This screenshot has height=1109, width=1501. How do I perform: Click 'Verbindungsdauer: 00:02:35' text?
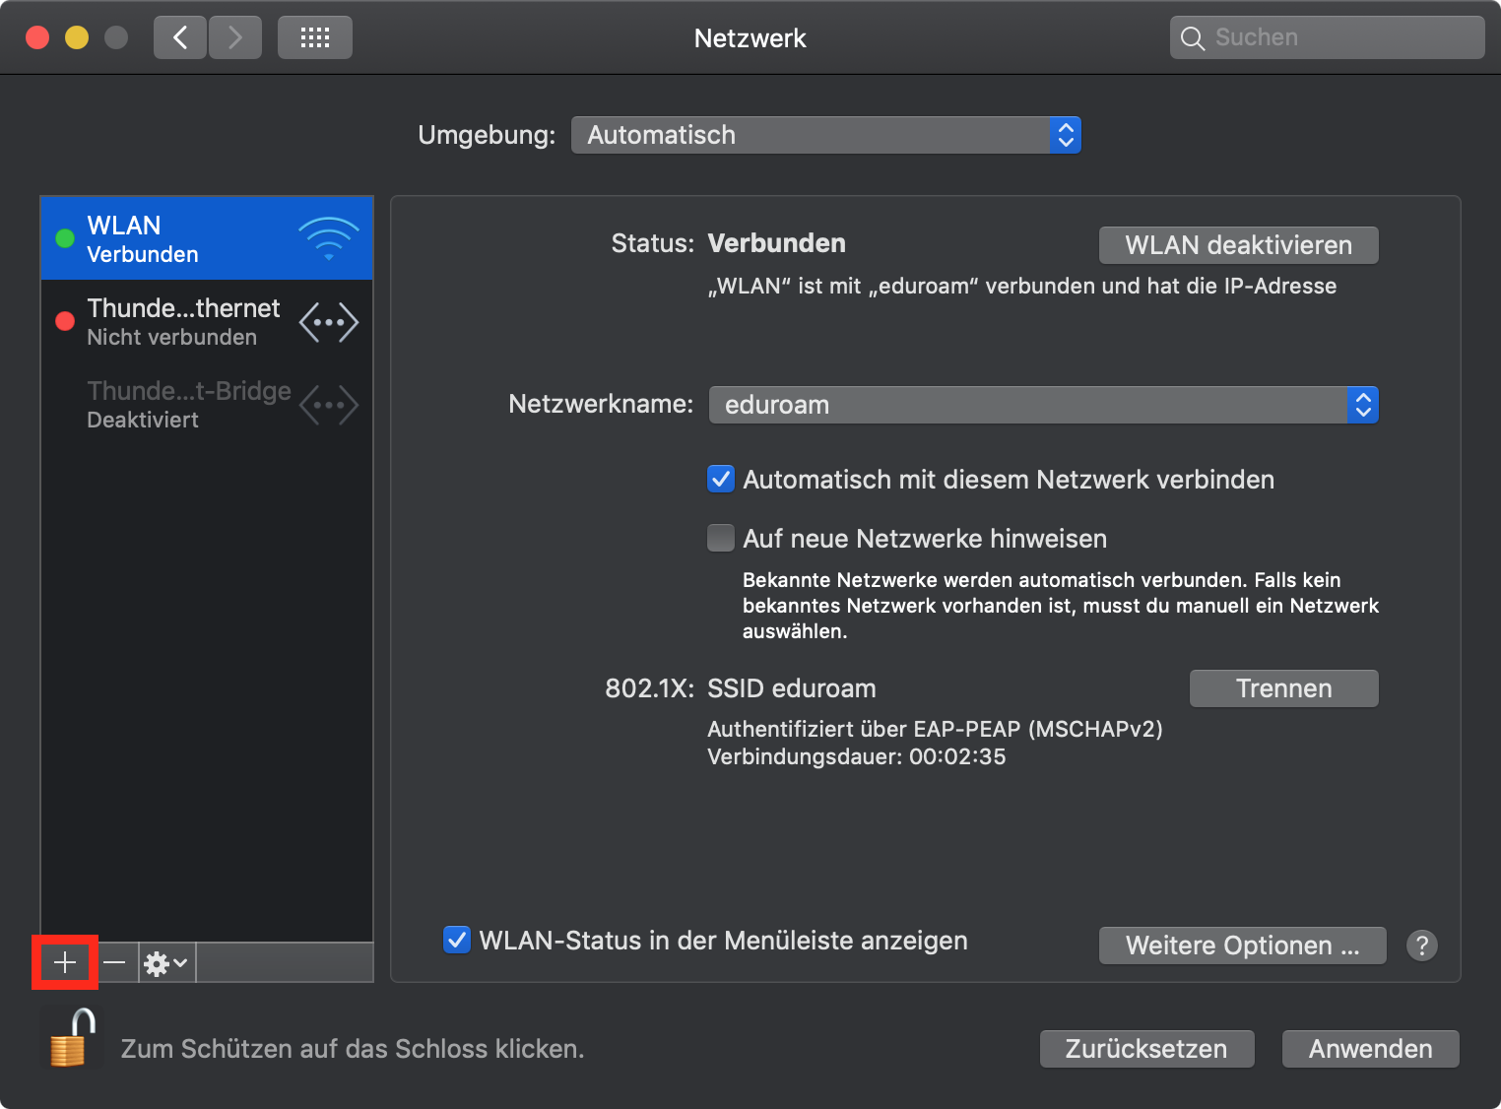(857, 756)
